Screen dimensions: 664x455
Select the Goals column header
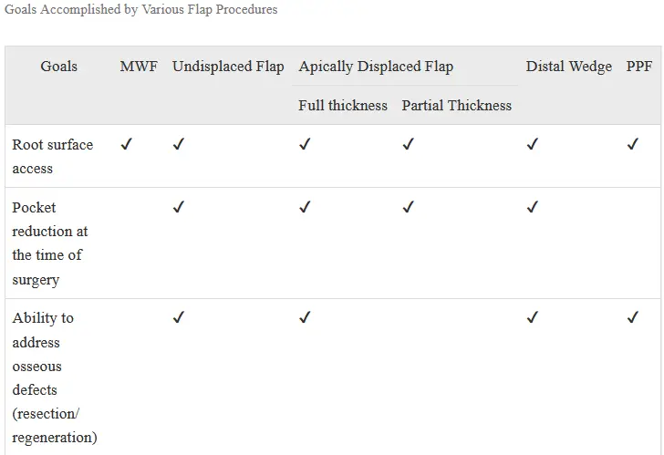click(x=59, y=67)
